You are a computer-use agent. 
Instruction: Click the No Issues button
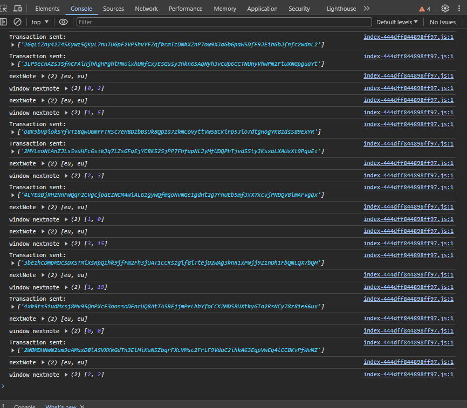coord(443,22)
